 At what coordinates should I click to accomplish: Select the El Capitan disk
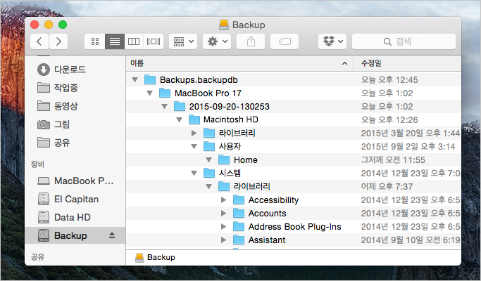point(76,200)
